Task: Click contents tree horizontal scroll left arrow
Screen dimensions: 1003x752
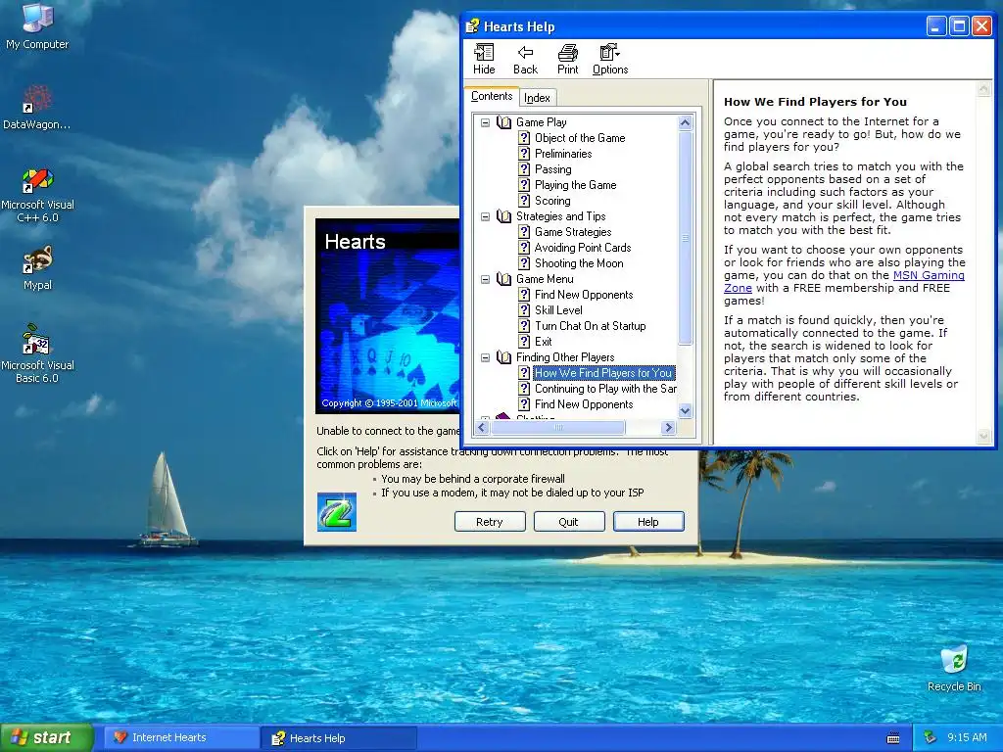Action: 483,427
